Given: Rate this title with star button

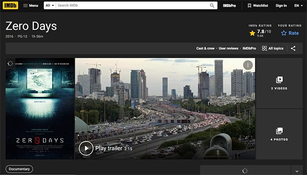Looking at the screenshot, I should click(290, 33).
